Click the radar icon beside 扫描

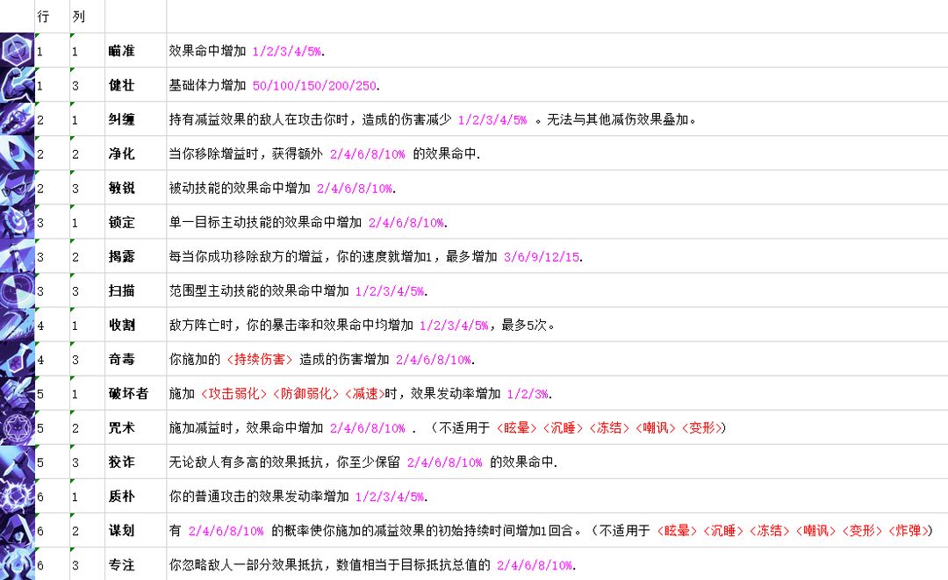[x=17, y=290]
